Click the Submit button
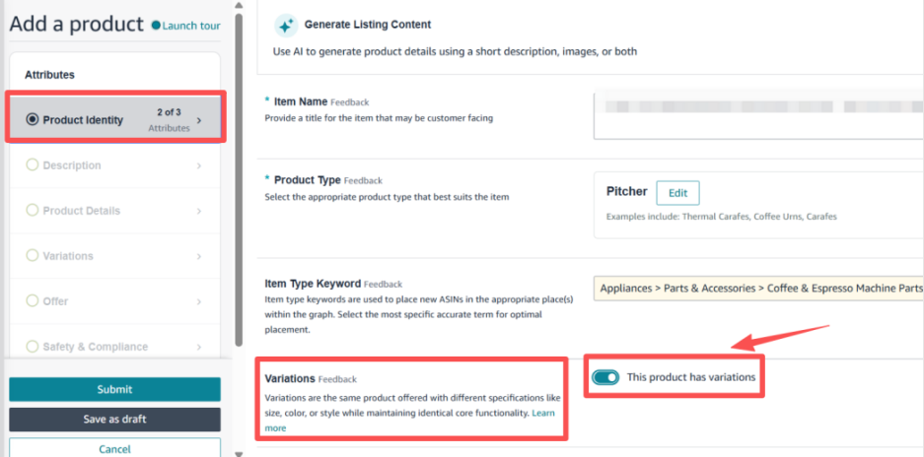The image size is (924, 457). coord(115,389)
